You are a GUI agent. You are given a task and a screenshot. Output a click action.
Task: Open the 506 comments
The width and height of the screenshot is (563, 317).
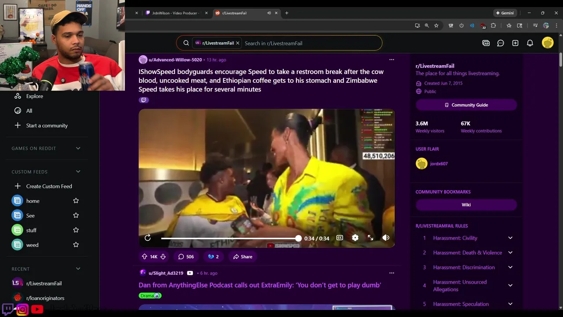tap(186, 257)
